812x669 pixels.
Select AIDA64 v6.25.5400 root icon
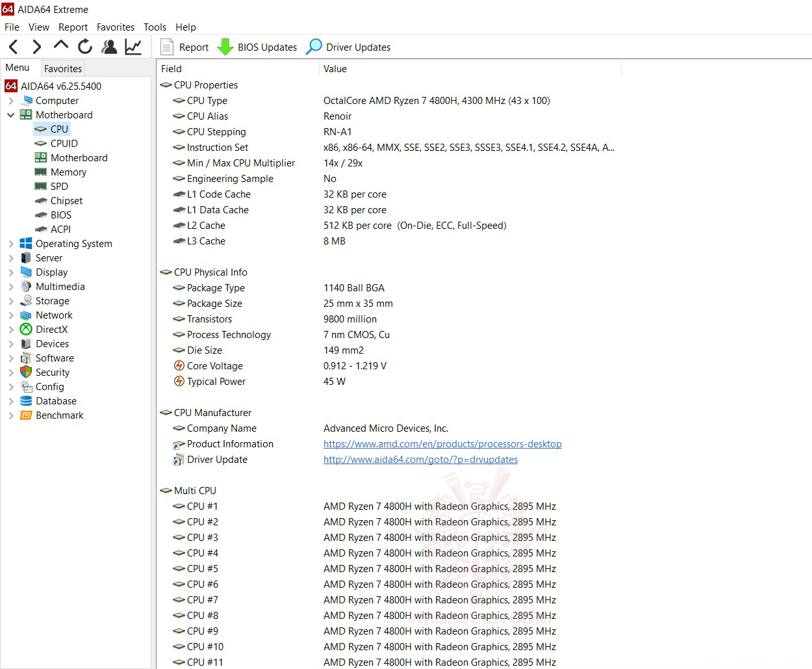pyautogui.click(x=11, y=86)
